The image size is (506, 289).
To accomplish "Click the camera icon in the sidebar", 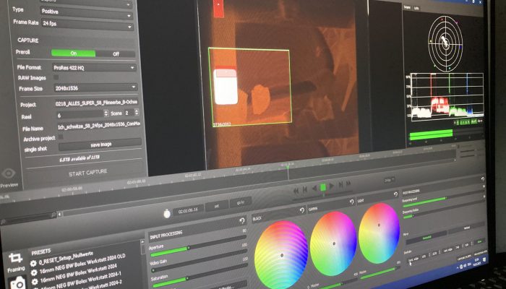I will [x=16, y=283].
